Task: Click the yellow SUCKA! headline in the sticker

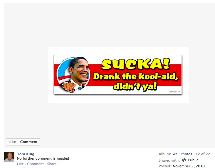Action: tap(136, 64)
